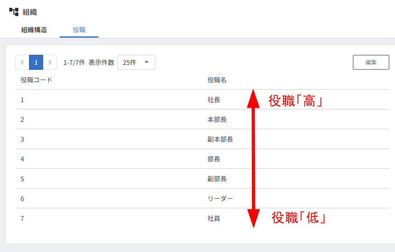Screen dimensions: 395x252
Task: Select the 社長 row
Action: [214, 100]
